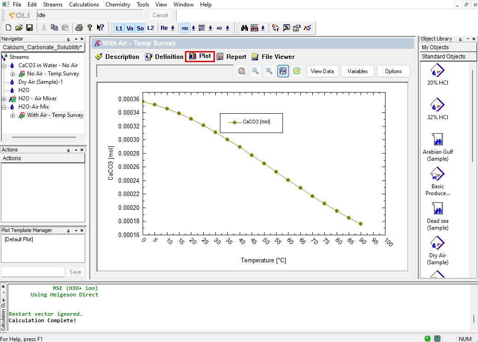The height and width of the screenshot is (342, 478).
Task: Open the dropdown arrow next to AQ
Action: click(227, 28)
